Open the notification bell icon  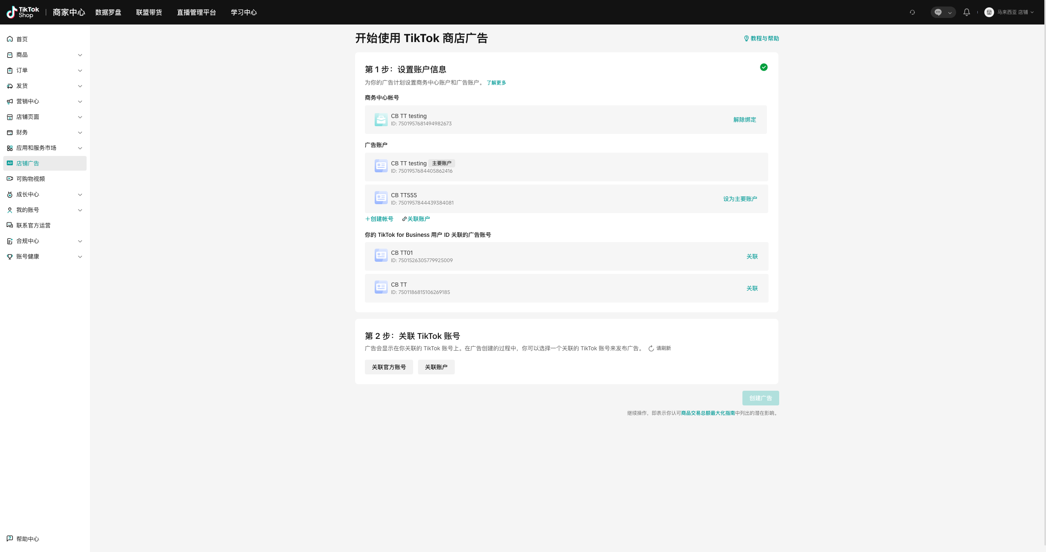[967, 12]
